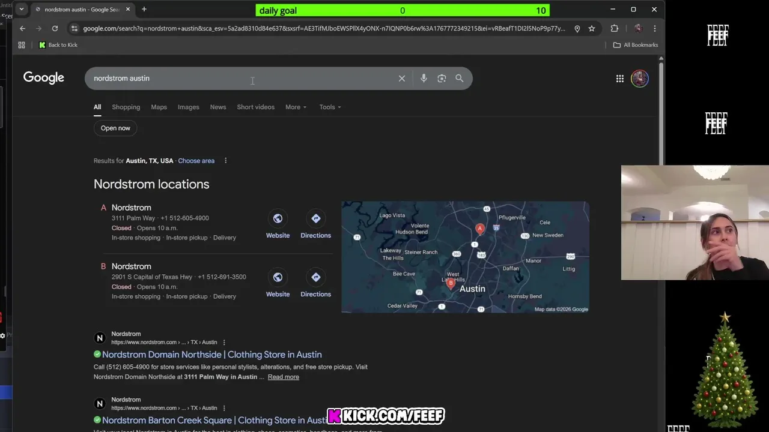Open the Back to Kick bookmark
The height and width of the screenshot is (432, 769).
pos(58,45)
